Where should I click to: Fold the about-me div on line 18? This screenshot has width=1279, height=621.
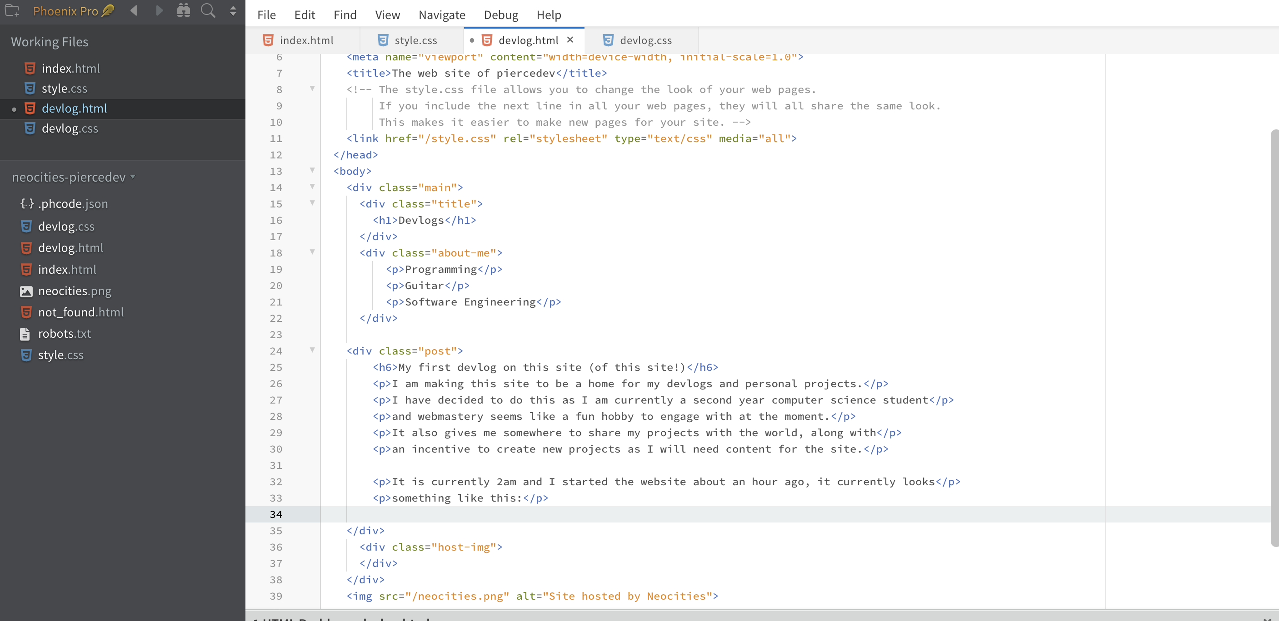click(312, 252)
